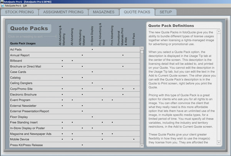
Task: Open the Edit menu
Action: pos(25,6)
